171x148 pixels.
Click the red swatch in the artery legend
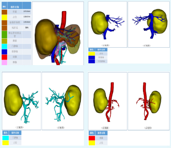(x=92, y=138)
